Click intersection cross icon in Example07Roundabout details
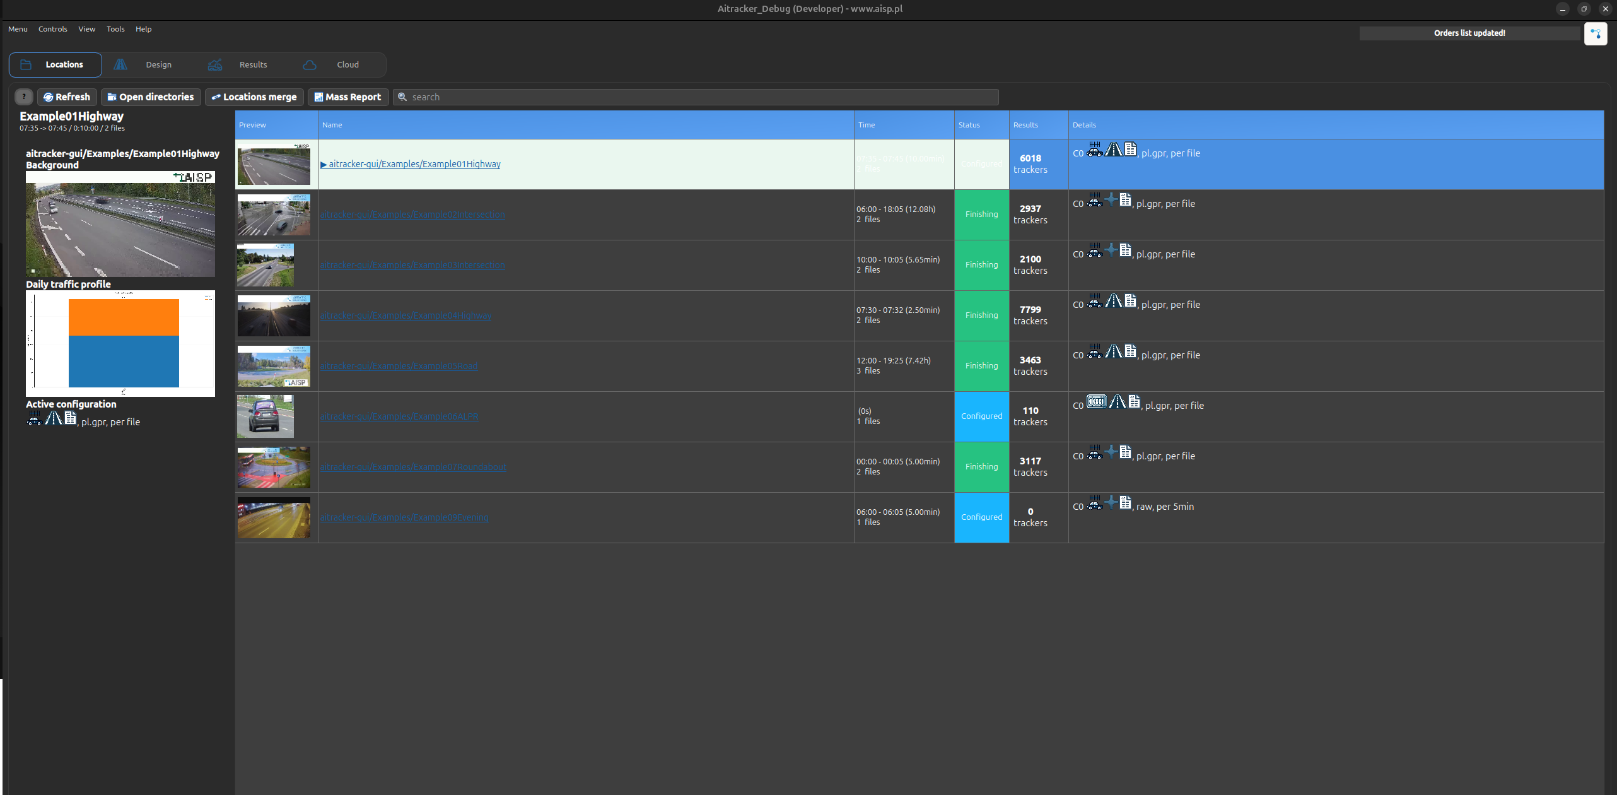The width and height of the screenshot is (1617, 795). pos(1111,452)
